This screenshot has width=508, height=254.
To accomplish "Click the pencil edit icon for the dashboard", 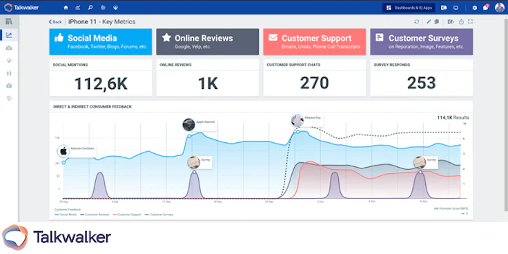I will click(x=429, y=21).
